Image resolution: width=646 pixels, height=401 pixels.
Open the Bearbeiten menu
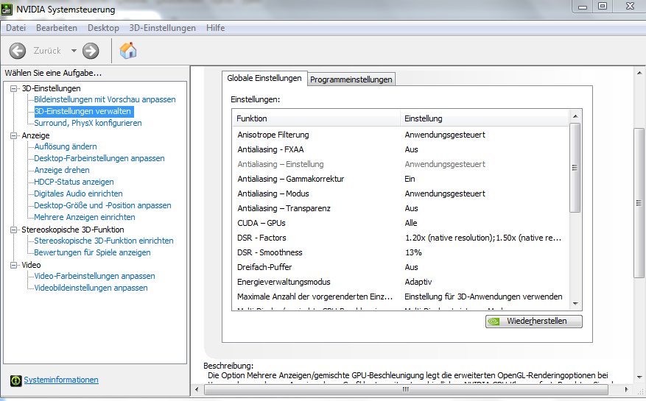tap(57, 28)
